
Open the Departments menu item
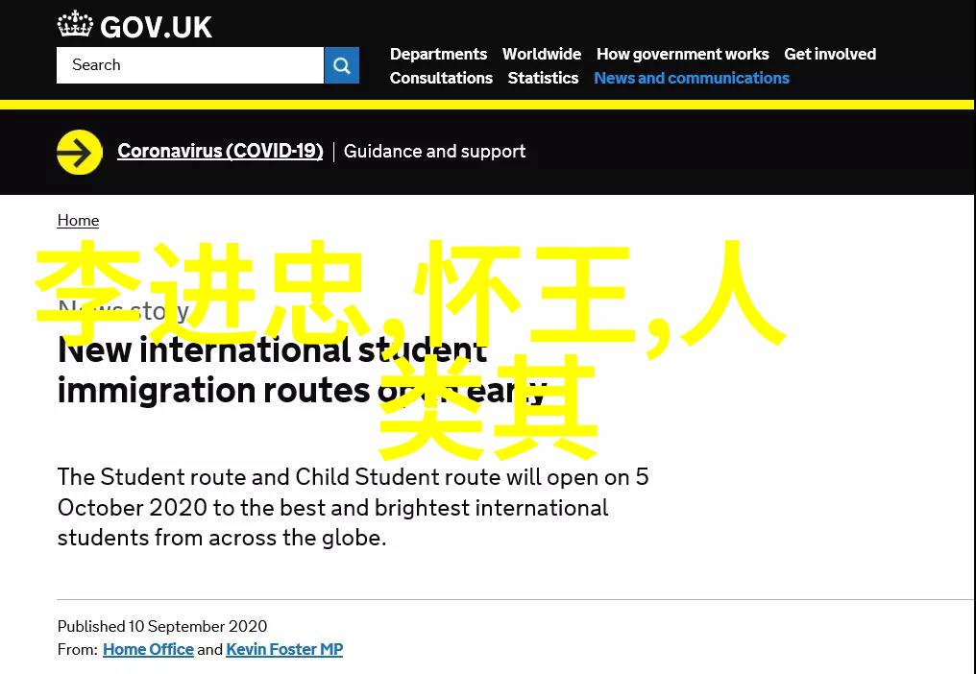tap(438, 54)
